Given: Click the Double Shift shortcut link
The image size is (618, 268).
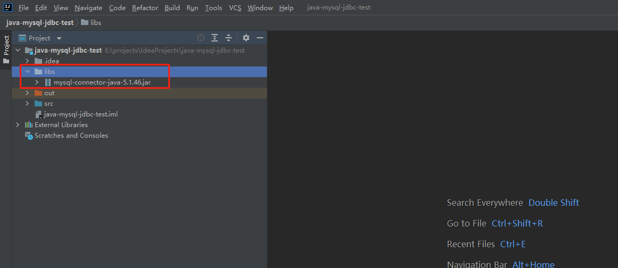Looking at the screenshot, I should click(554, 203).
